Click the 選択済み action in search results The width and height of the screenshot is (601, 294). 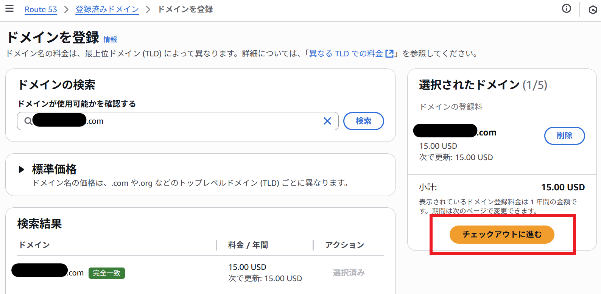coord(348,272)
